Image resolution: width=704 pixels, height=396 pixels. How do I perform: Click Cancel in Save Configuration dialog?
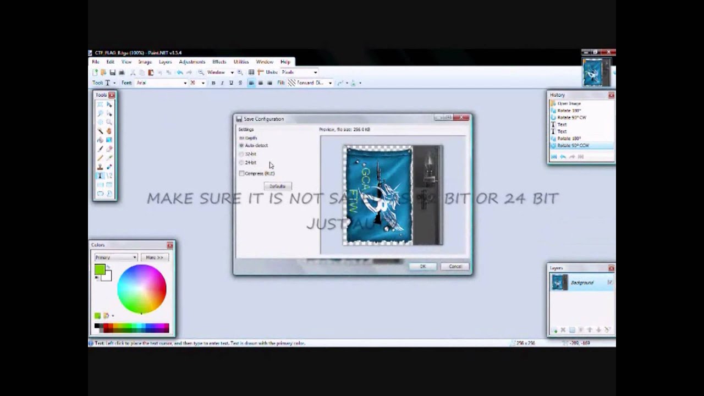click(455, 266)
